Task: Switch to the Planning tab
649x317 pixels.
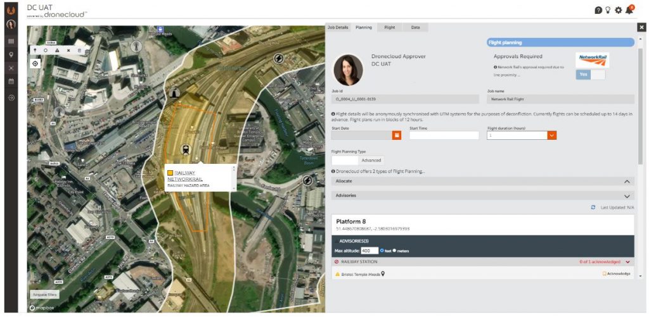Action: (364, 27)
